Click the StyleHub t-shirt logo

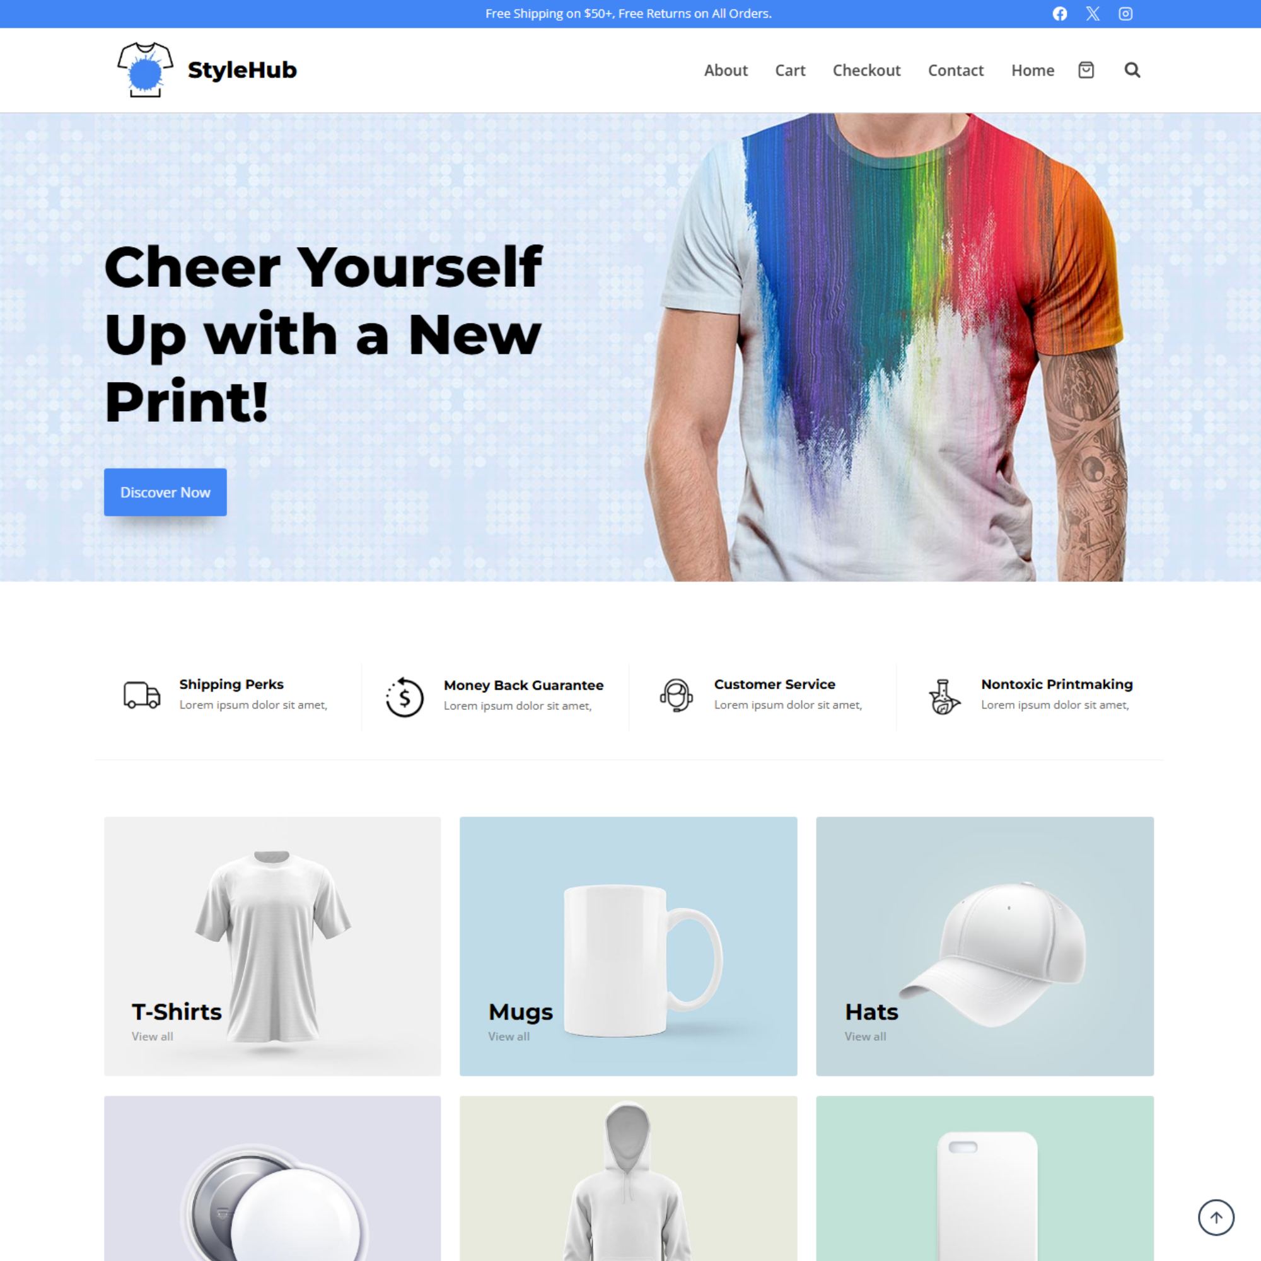click(x=145, y=70)
